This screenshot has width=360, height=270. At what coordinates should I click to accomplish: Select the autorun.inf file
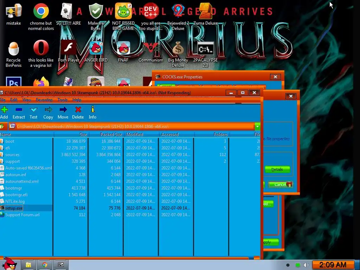click(15, 174)
